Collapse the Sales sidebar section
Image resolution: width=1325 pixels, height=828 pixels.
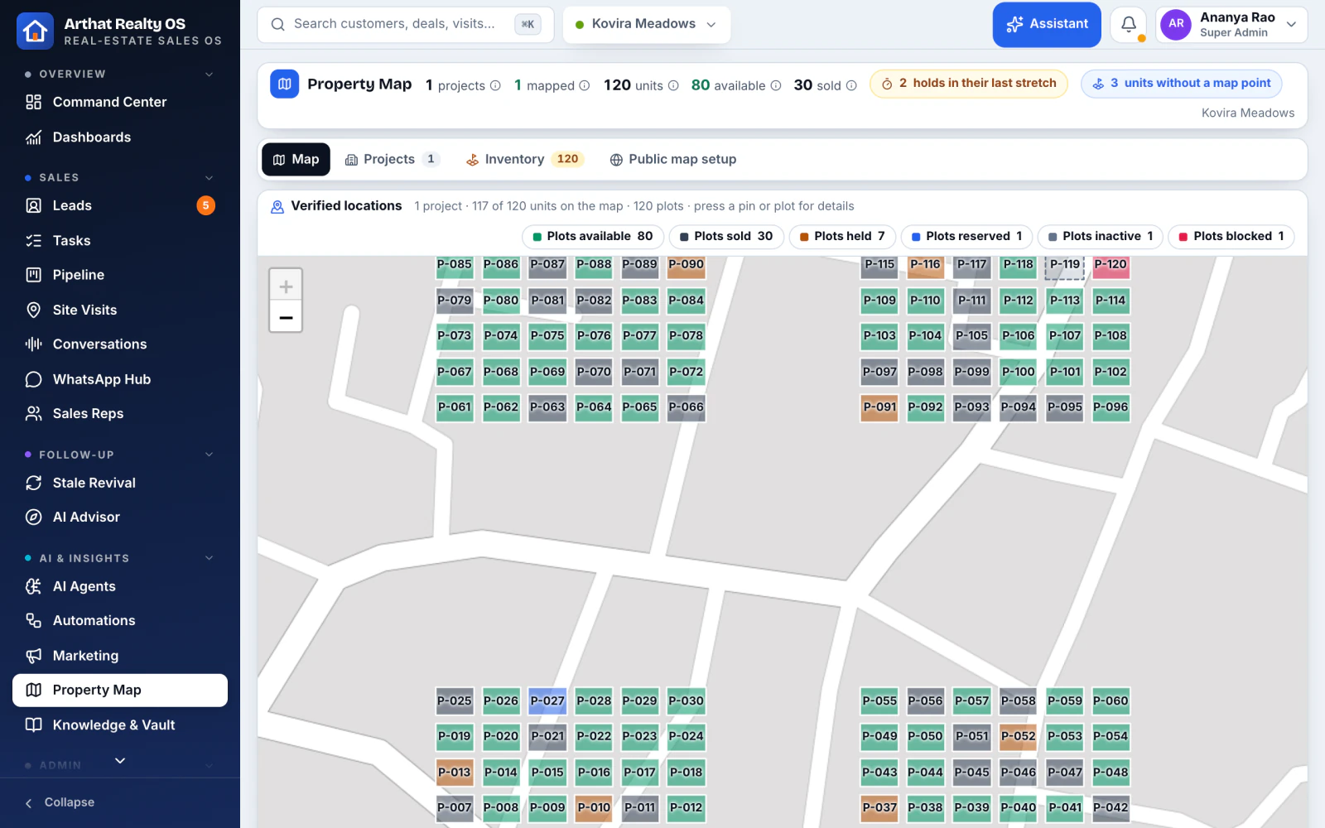tap(210, 178)
